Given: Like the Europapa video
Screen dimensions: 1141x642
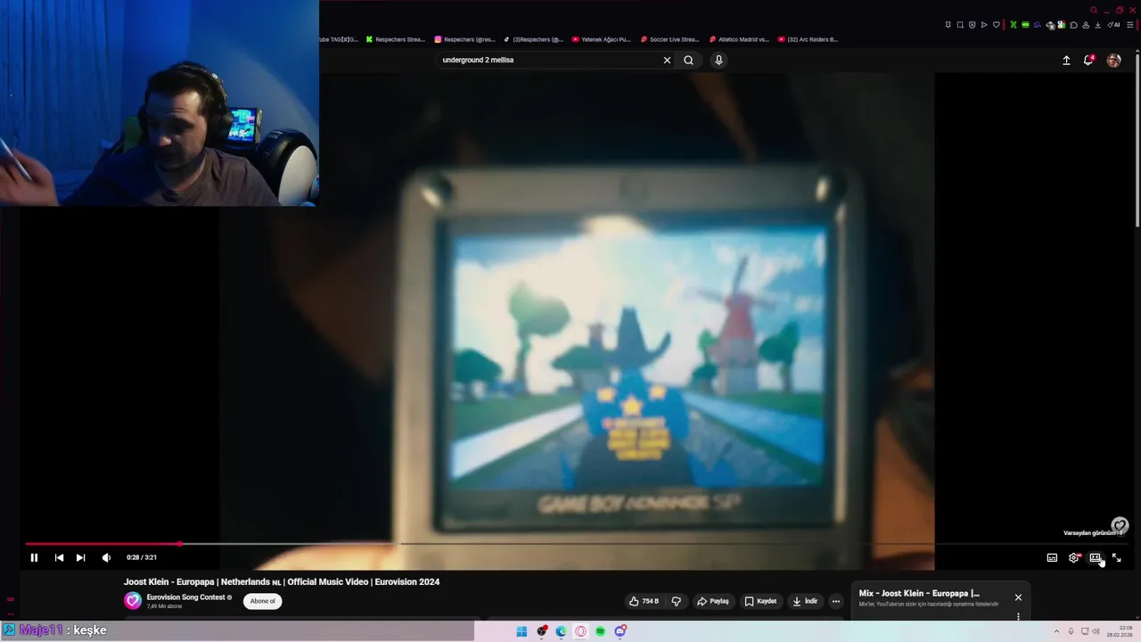Looking at the screenshot, I should pos(644,601).
